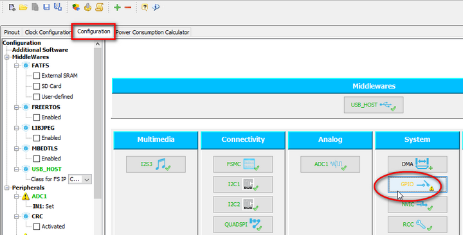Viewport: 463px width, 235px height.
Task: Open the RCC system configuration button
Action: coord(417,224)
